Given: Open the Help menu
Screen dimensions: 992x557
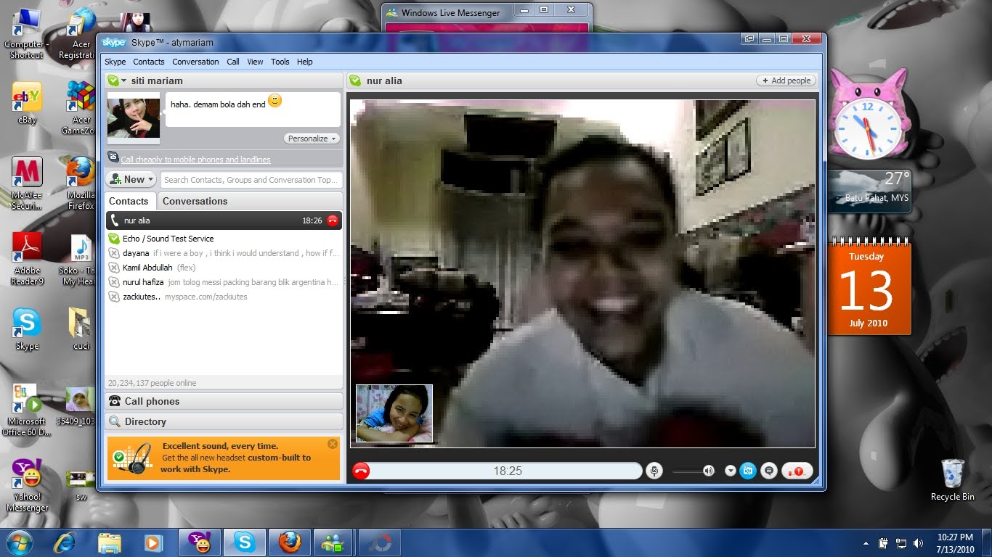Looking at the screenshot, I should pyautogui.click(x=305, y=62).
